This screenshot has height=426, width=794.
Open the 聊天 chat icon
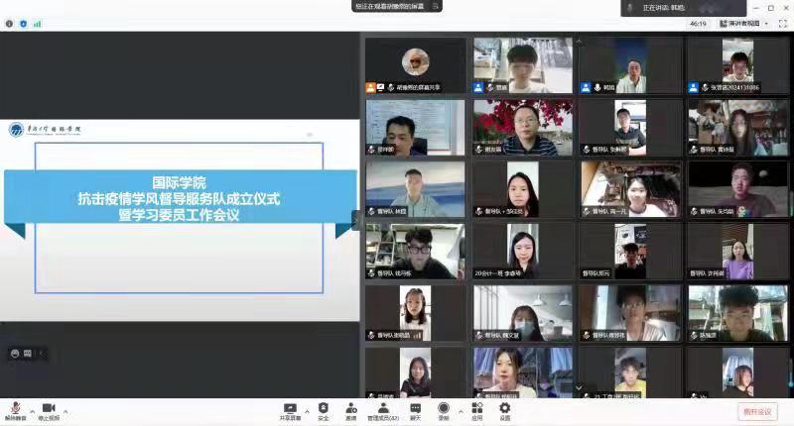415,408
